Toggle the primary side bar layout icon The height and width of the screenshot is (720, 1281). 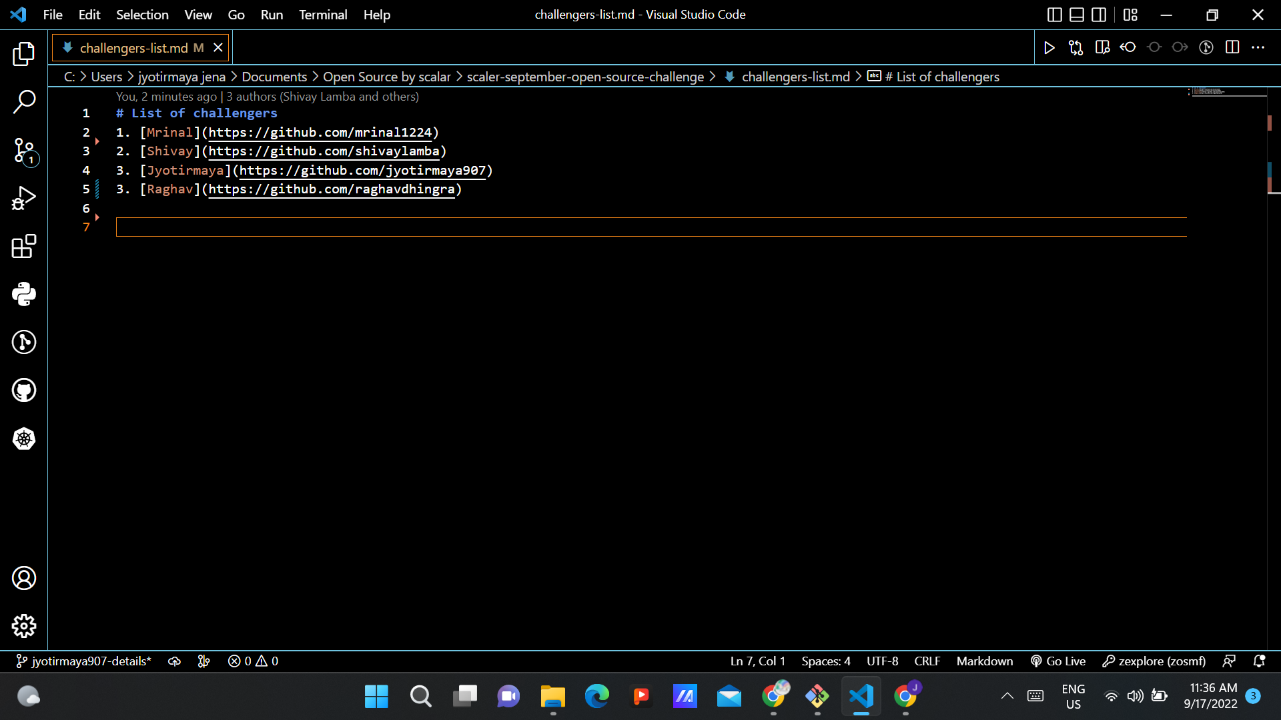pyautogui.click(x=1055, y=15)
